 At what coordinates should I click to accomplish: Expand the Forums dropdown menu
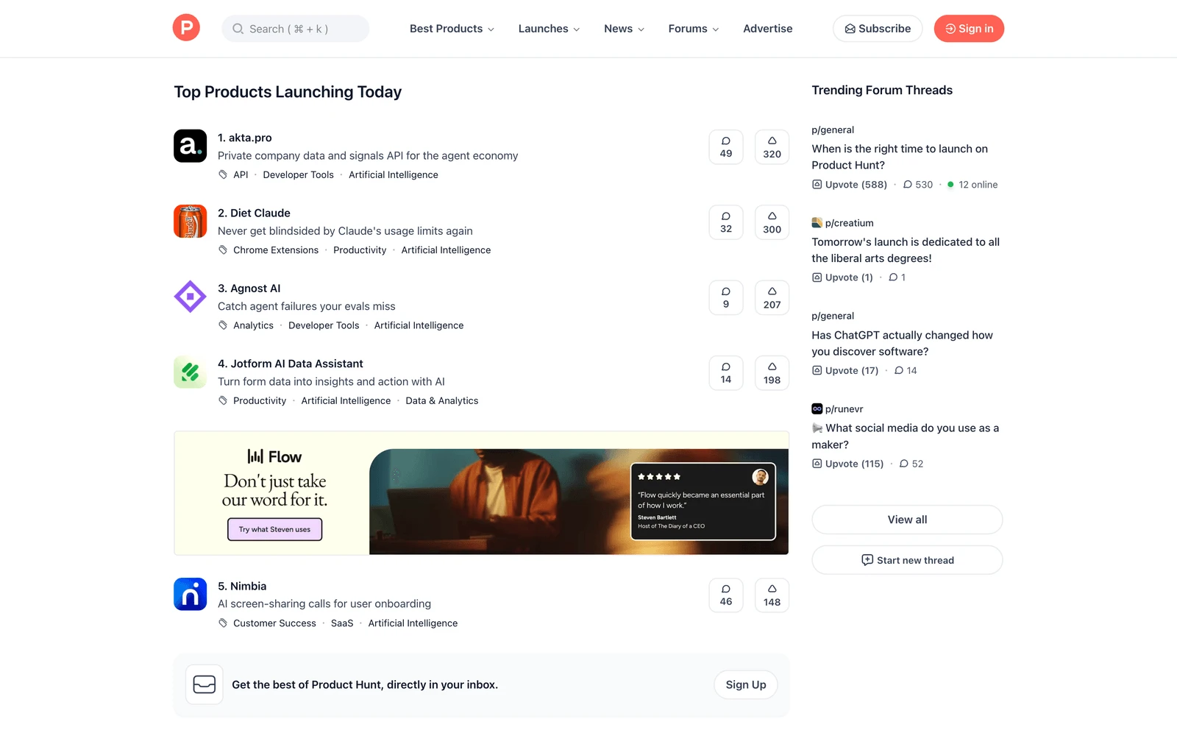[693, 29]
